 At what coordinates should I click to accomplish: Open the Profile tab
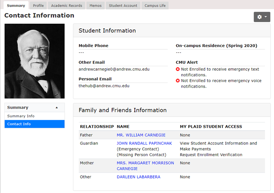point(38,5)
